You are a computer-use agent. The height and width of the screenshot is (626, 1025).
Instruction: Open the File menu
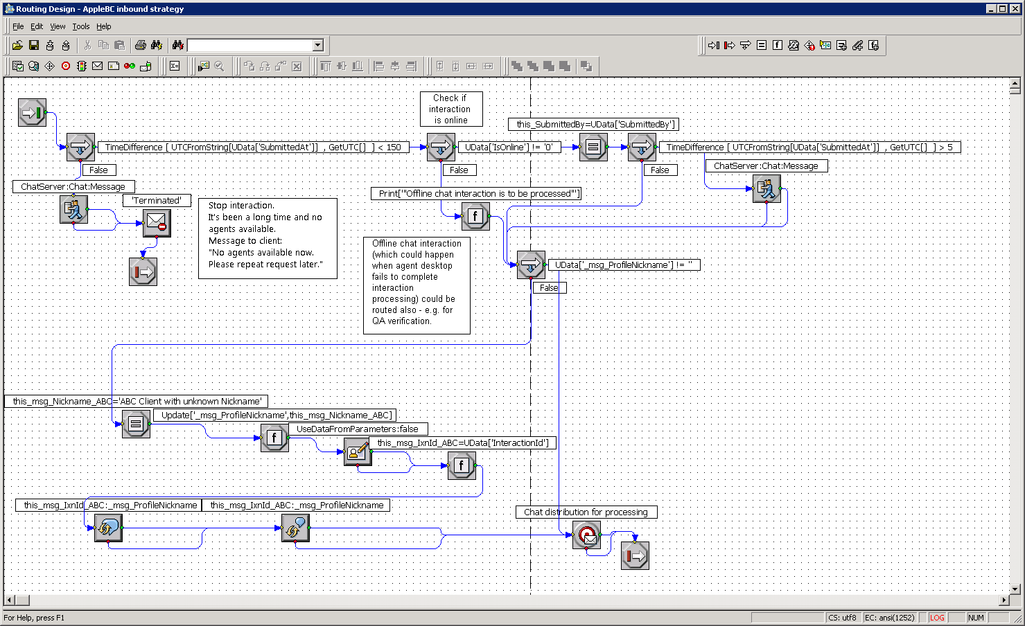(x=18, y=26)
